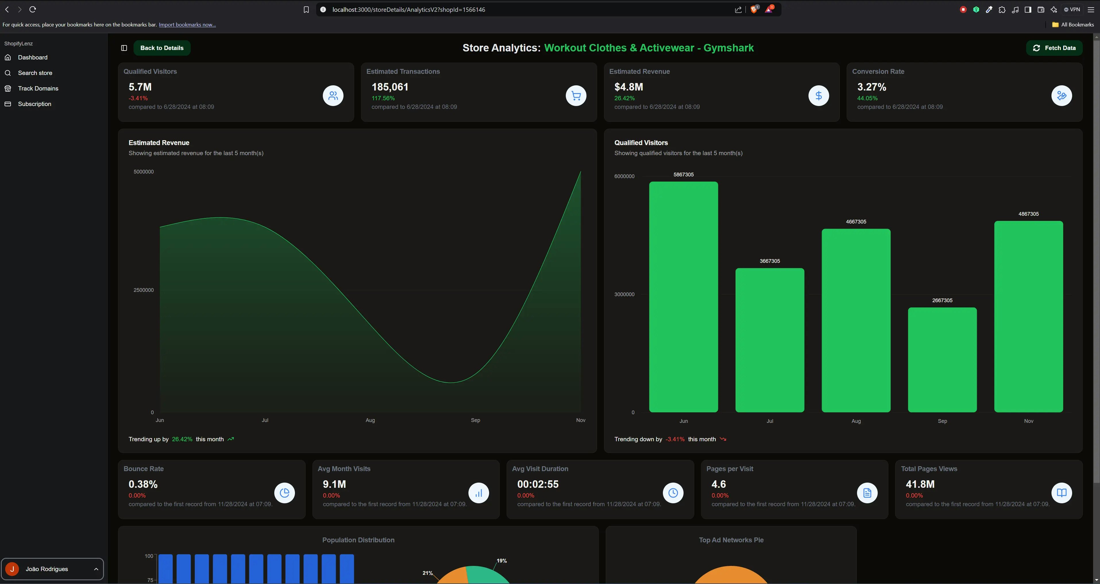Click the Workout Clothes & Activewear - Gymshark title
This screenshot has width=1100, height=584.
(649, 48)
